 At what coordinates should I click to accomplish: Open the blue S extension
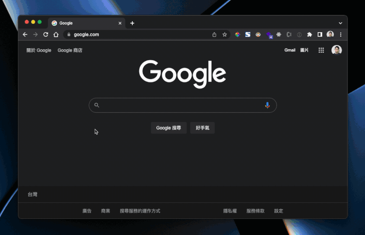click(x=248, y=34)
